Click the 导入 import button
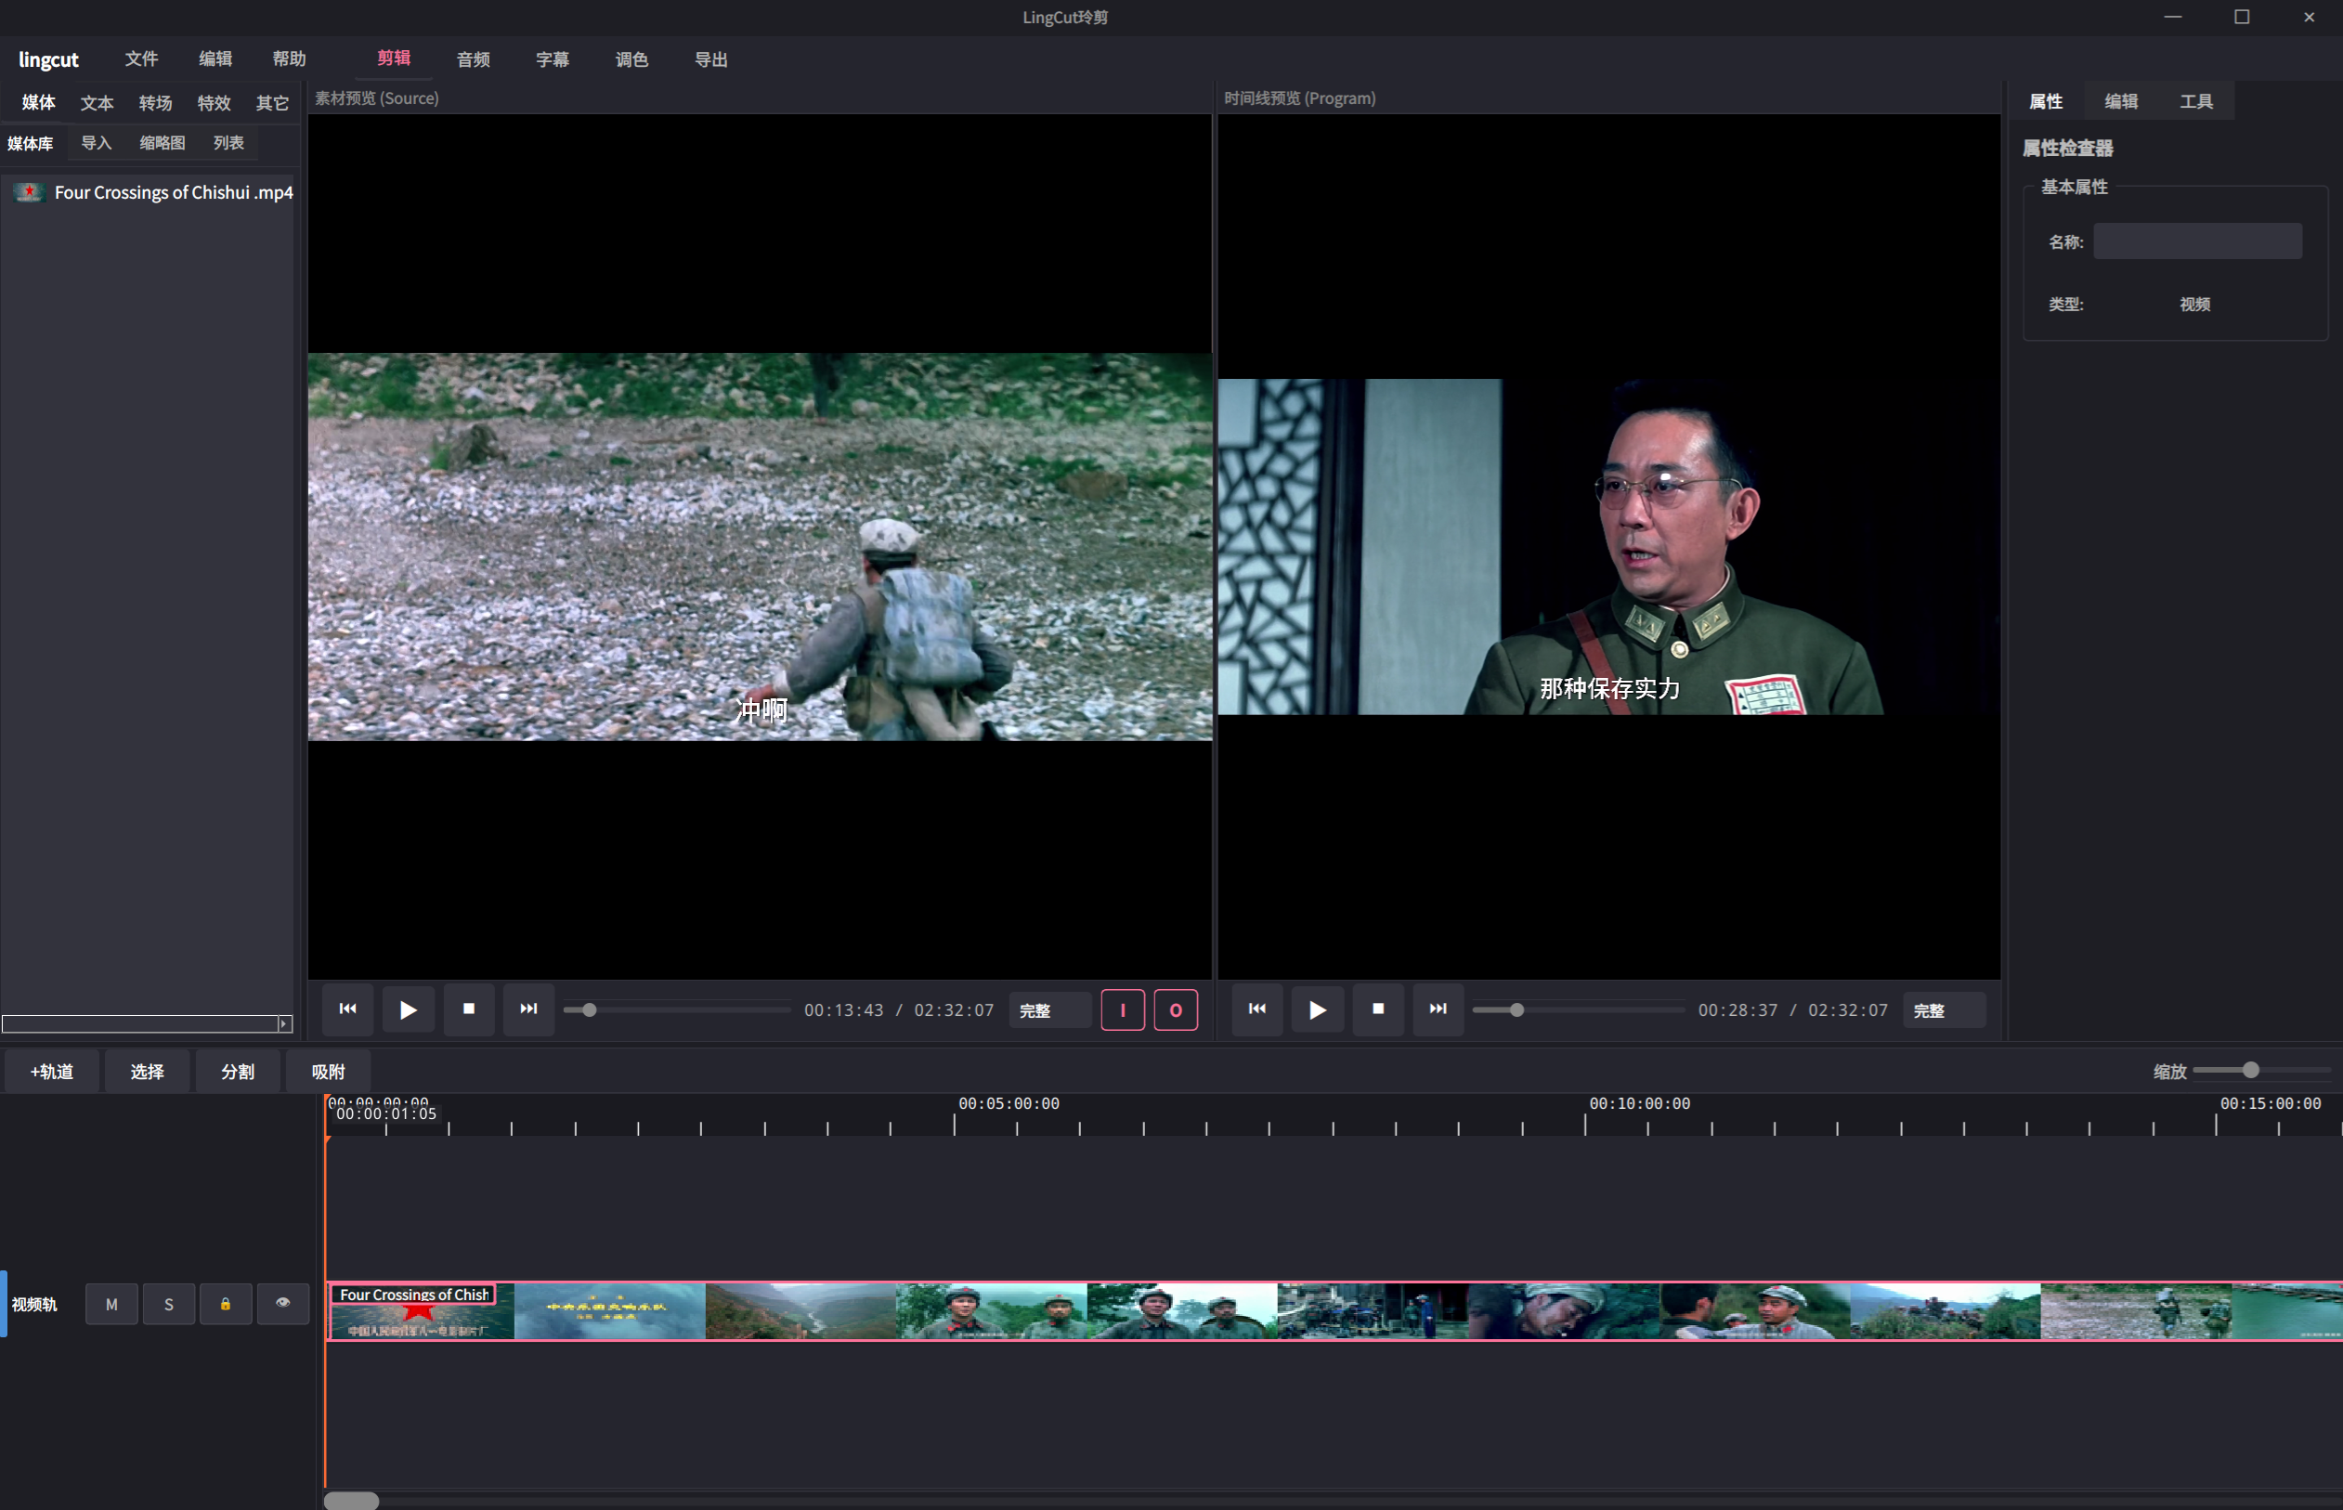2343x1510 pixels. coord(96,143)
